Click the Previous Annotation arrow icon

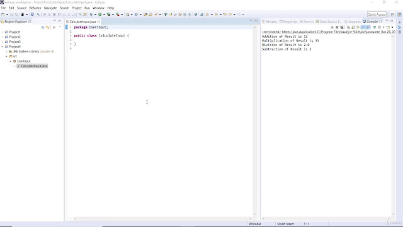[x=216, y=15]
